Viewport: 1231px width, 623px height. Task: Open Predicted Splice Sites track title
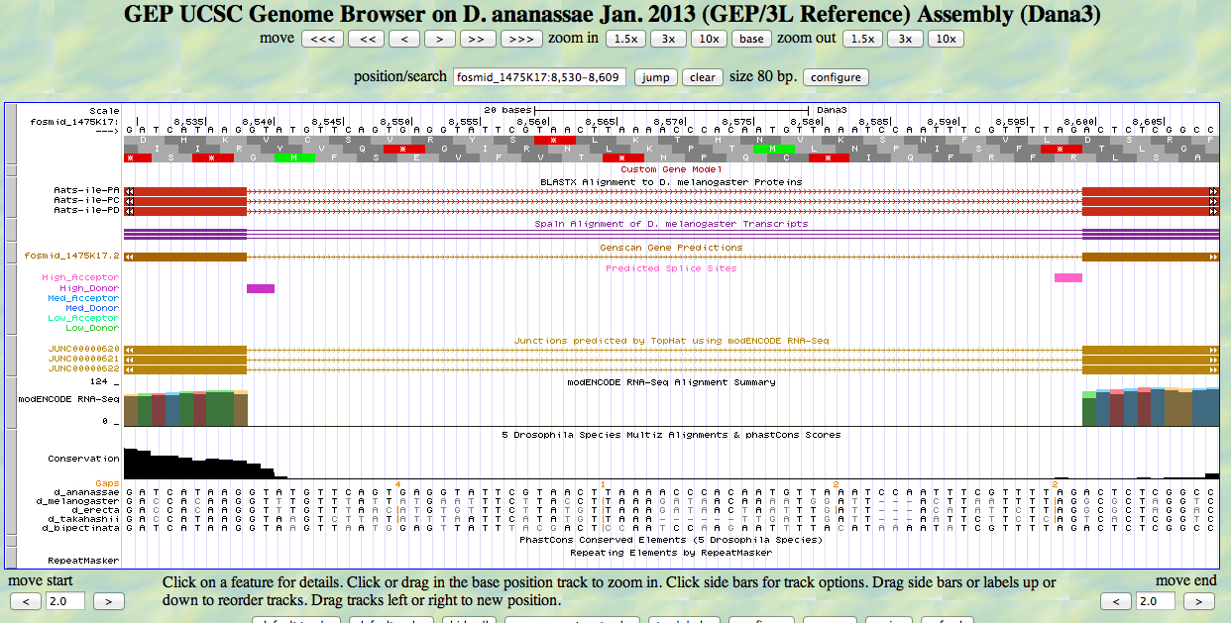pyautogui.click(x=671, y=268)
